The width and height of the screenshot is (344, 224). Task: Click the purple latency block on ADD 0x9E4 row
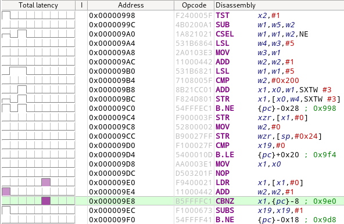6,192
